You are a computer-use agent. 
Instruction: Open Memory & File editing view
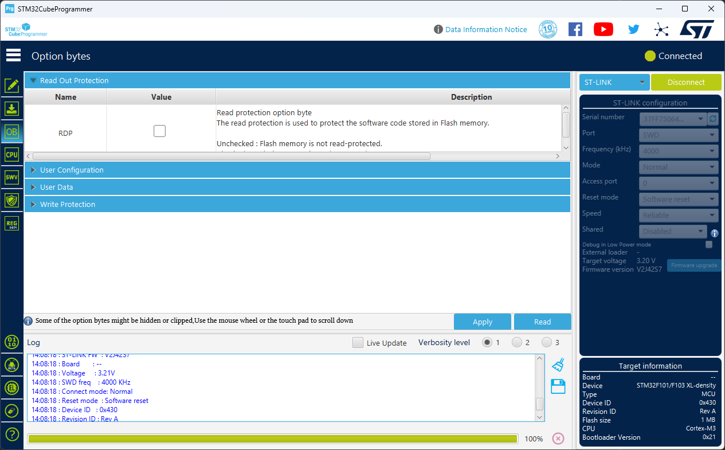[x=12, y=85]
